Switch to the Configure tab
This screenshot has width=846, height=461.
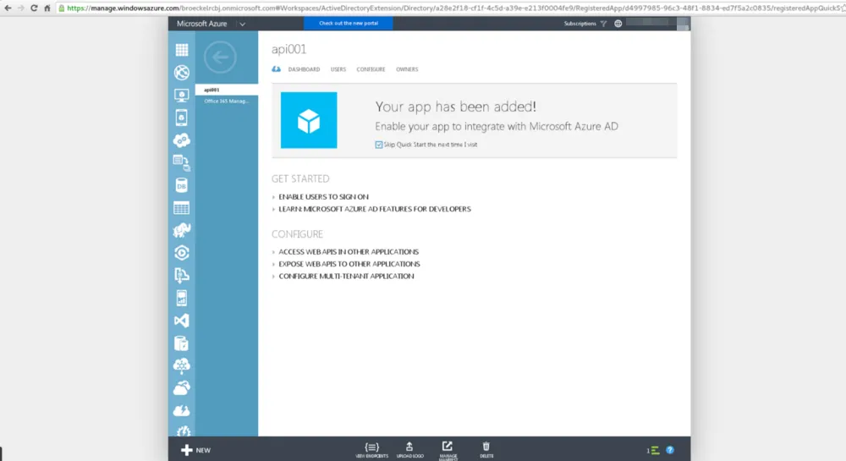tap(371, 69)
